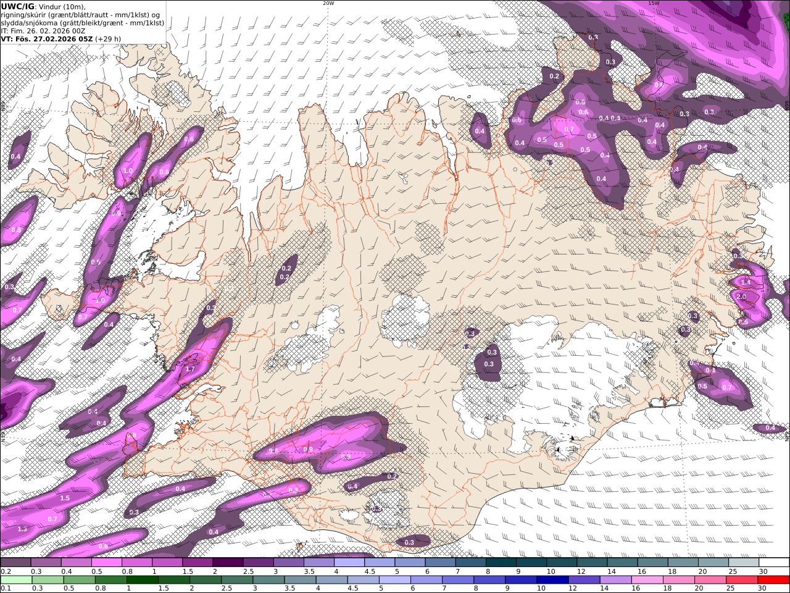The height and width of the screenshot is (593, 790).
Task: Click the 0.2 label in the snow legend
Action: click(x=5, y=571)
